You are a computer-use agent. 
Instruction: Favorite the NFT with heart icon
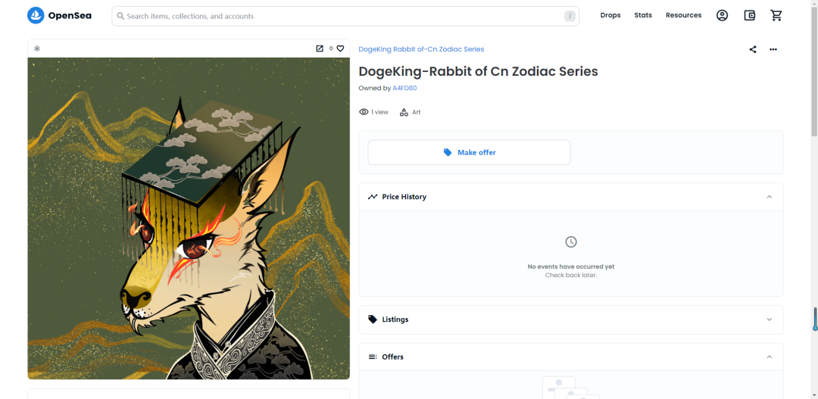coord(340,48)
